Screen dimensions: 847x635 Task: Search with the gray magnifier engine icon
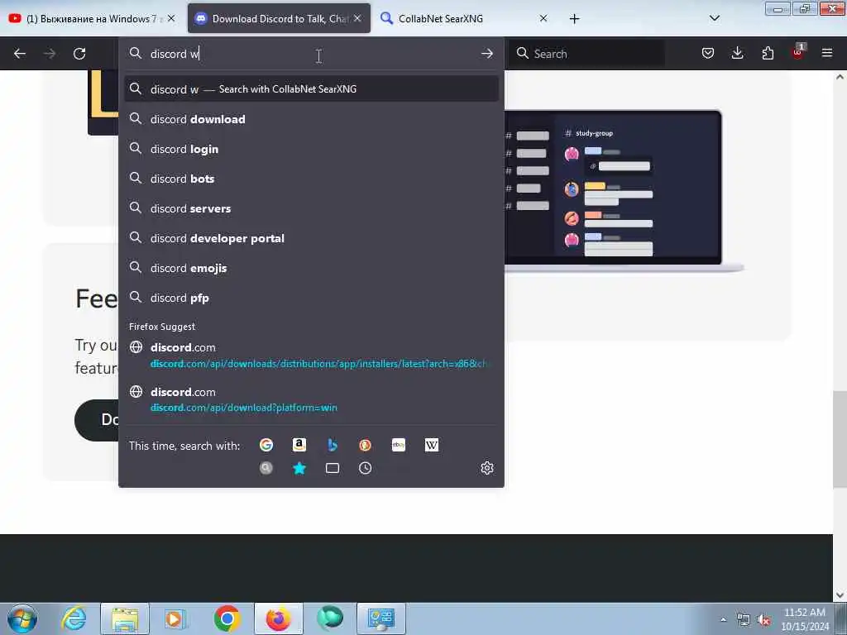pos(266,468)
